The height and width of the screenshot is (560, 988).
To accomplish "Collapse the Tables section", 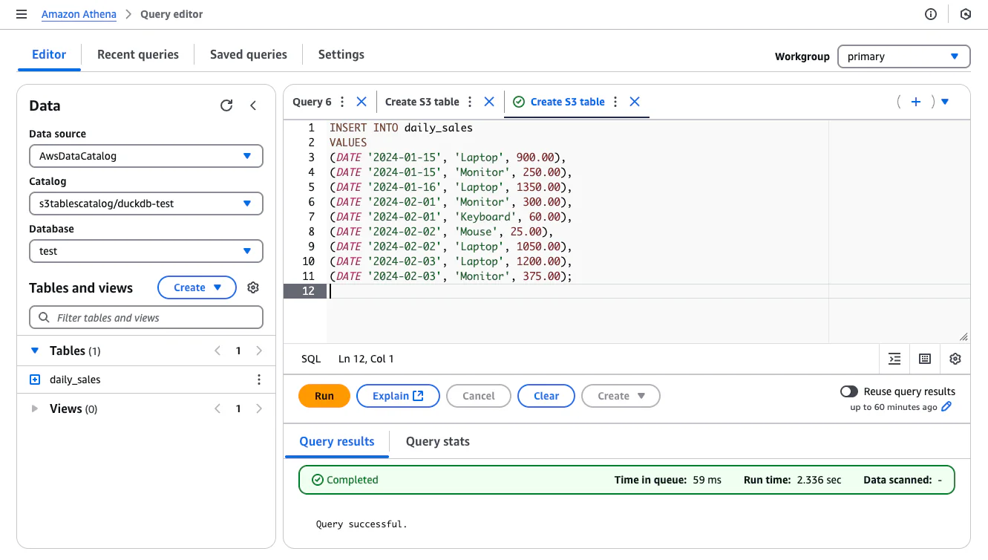I will (35, 351).
